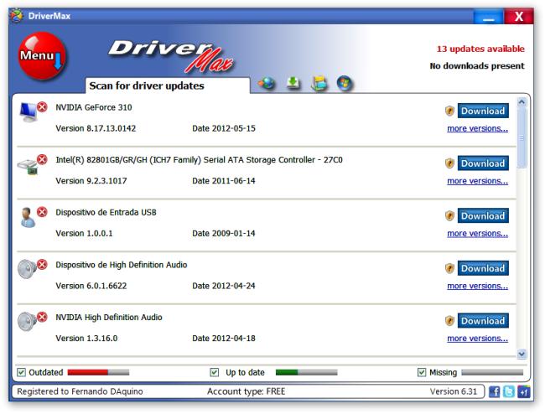Image resolution: width=545 pixels, height=414 pixels.
Task: Click the scrollbar up arrow
Action: (522, 101)
